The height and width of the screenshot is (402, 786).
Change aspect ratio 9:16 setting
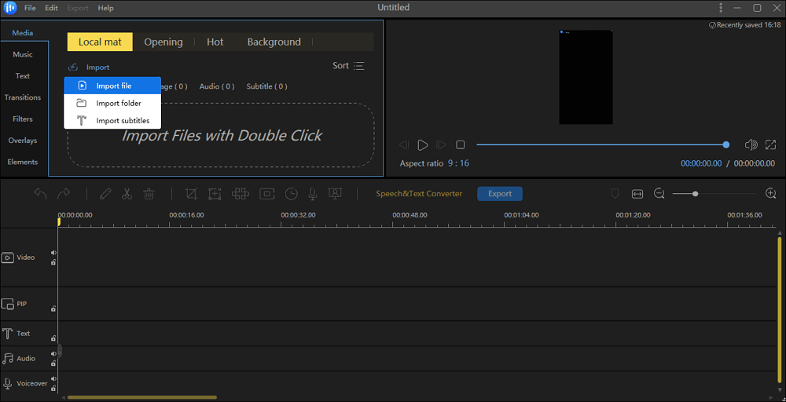(458, 163)
